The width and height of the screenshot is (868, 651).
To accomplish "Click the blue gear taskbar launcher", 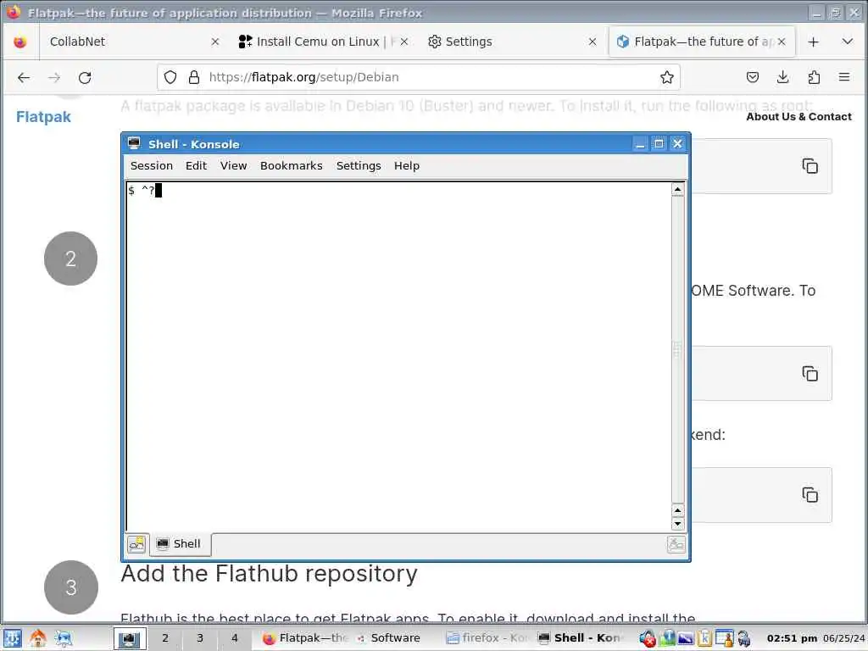I will (x=63, y=638).
